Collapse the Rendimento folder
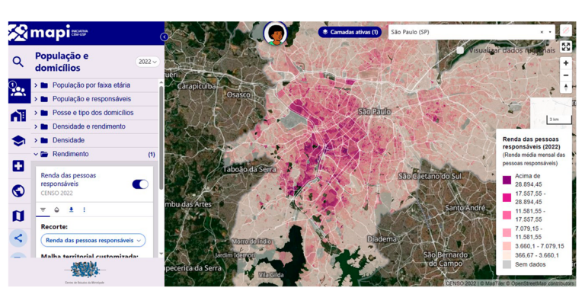The image size is (585, 307). coord(36,154)
